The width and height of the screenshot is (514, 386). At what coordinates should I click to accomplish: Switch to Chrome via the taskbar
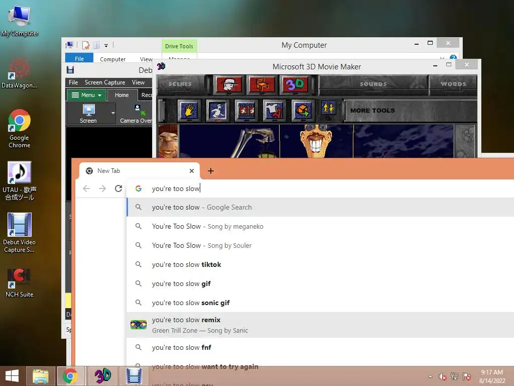click(70, 376)
